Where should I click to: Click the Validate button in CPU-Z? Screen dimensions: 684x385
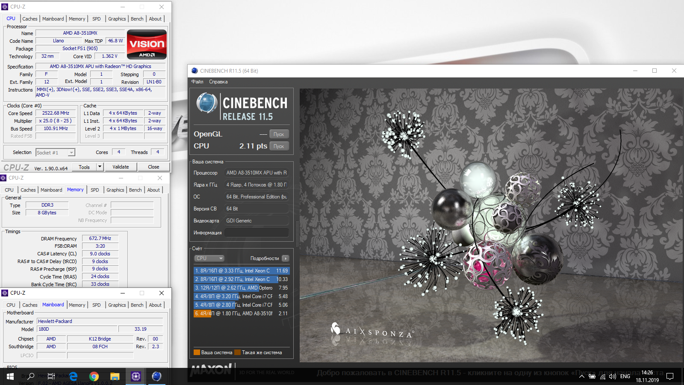pos(121,167)
